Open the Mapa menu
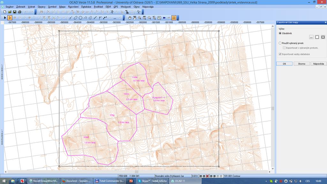Screen dimensions: 327x184 62,7
